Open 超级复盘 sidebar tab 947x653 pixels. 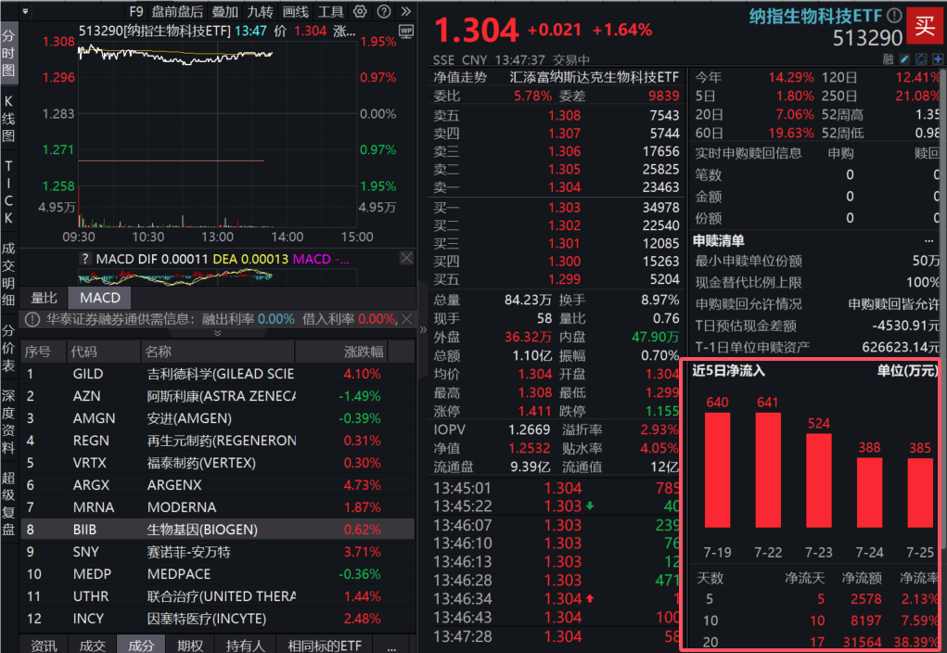pos(8,504)
